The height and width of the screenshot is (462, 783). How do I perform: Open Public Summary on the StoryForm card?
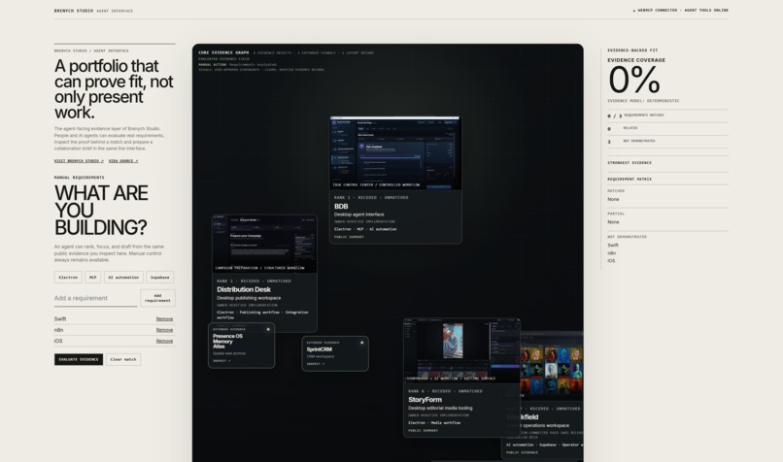pyautogui.click(x=423, y=431)
